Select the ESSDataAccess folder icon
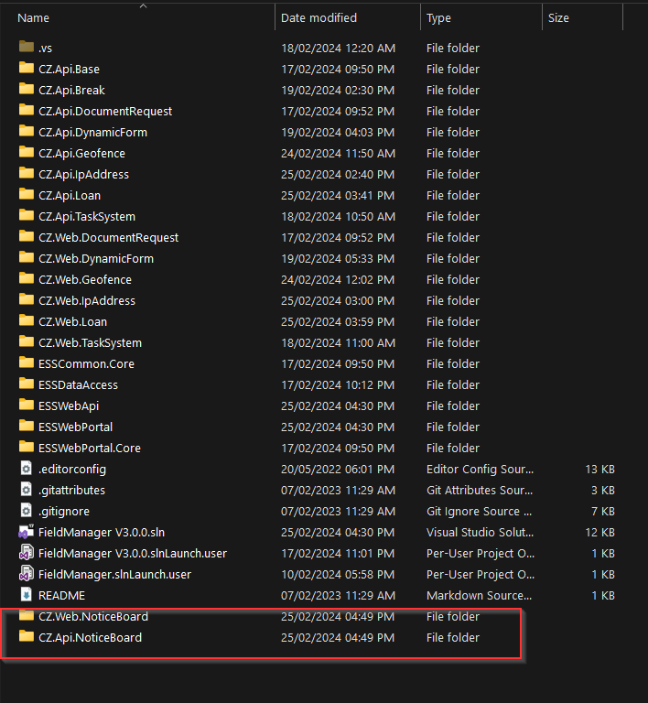Screen dimensions: 648x703 (27, 384)
